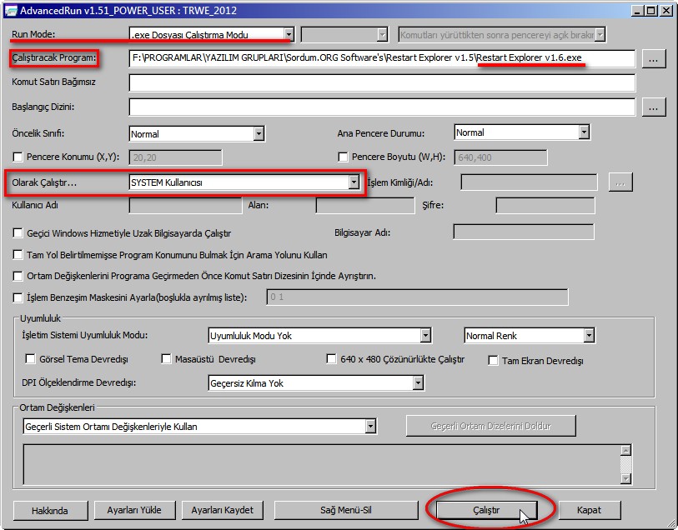Check Geçici Windows Hizmetiyle Uzak Bilgisayarda Çalıştır
Screen dimensions: 678x530
click(x=18, y=233)
